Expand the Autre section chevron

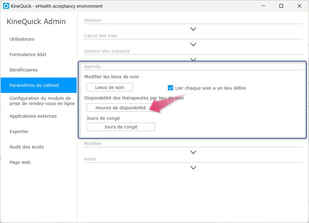[193, 168]
